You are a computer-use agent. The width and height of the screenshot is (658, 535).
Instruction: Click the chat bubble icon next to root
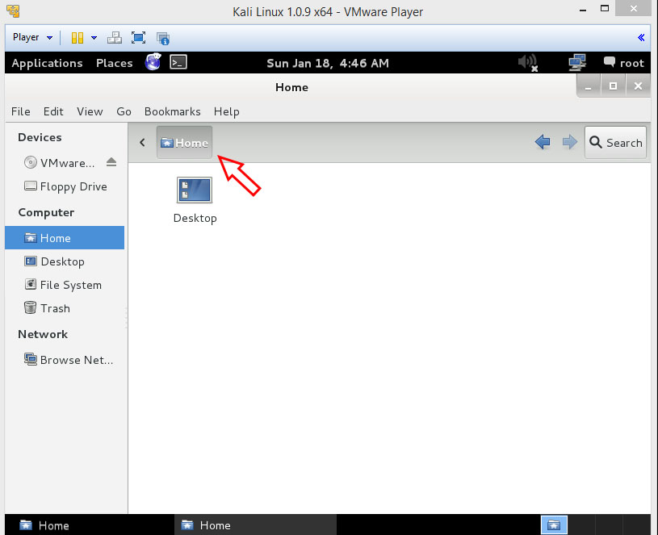click(x=610, y=61)
